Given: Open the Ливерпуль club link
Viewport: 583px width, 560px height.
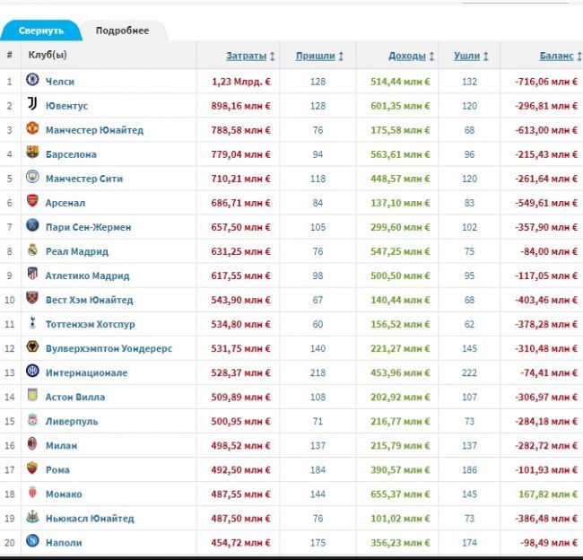Looking at the screenshot, I should pos(72,421).
